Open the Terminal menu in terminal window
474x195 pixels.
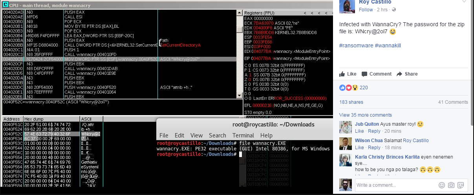[x=243, y=135]
